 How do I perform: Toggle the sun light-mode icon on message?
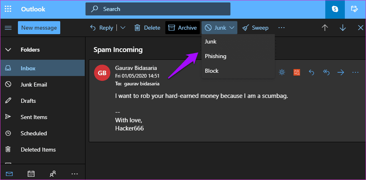coord(282,72)
